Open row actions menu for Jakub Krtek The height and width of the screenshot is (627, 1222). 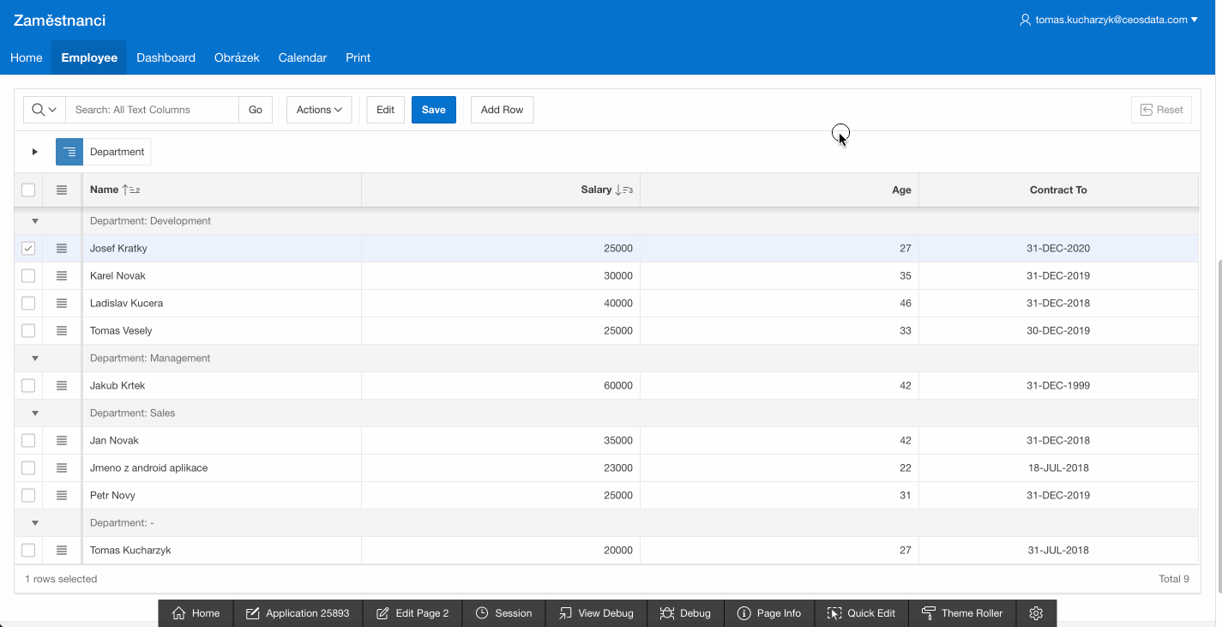pos(62,386)
